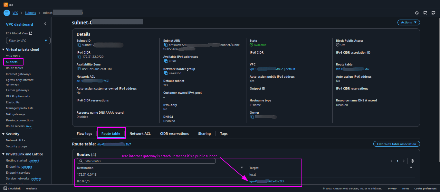Open the default VPC link in details
The width and height of the screenshot is (440, 192).
[x=273, y=69]
